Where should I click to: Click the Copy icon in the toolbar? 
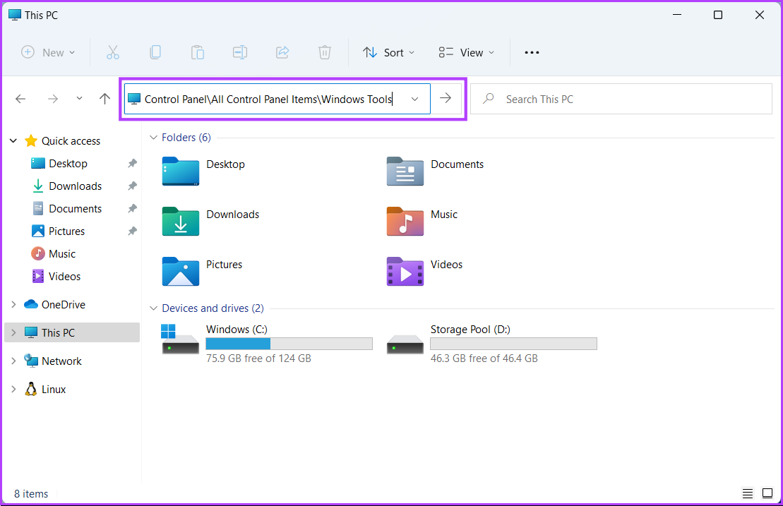[155, 52]
